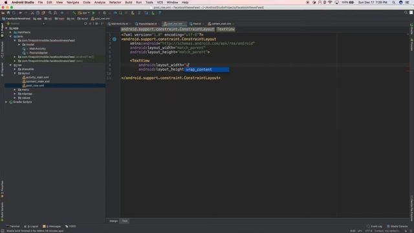Click the Open folder toolbar icon

[x=3, y=13]
